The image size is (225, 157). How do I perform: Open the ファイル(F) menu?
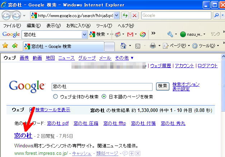[x=12, y=26]
